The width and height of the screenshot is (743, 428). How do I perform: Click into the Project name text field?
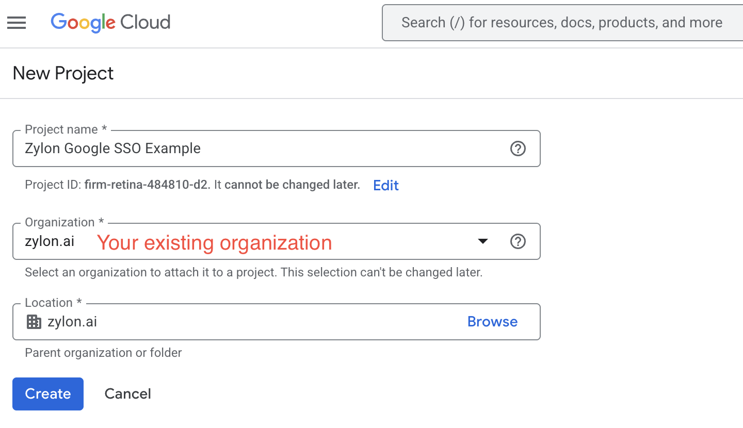(x=258, y=149)
